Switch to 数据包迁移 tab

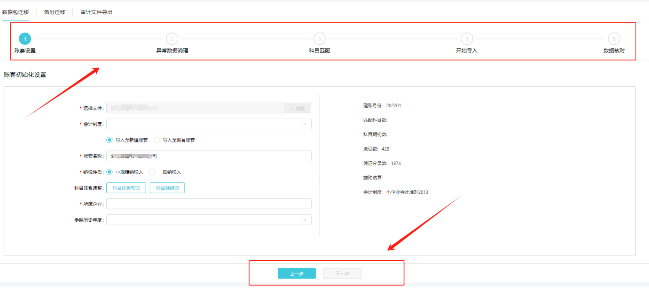tap(16, 12)
